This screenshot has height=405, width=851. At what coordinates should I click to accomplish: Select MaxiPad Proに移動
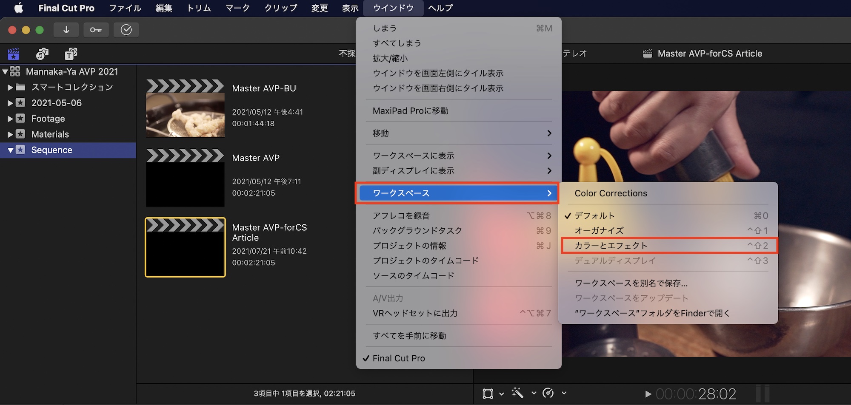click(459, 111)
